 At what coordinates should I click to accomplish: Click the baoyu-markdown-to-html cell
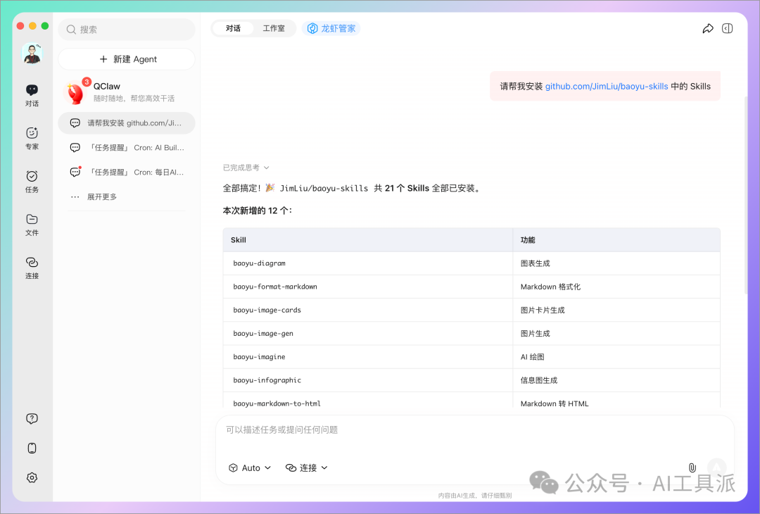pyautogui.click(x=368, y=401)
